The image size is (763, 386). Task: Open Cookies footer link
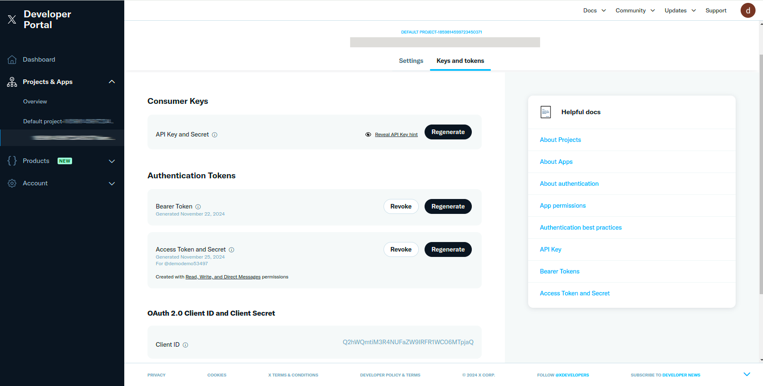point(217,375)
